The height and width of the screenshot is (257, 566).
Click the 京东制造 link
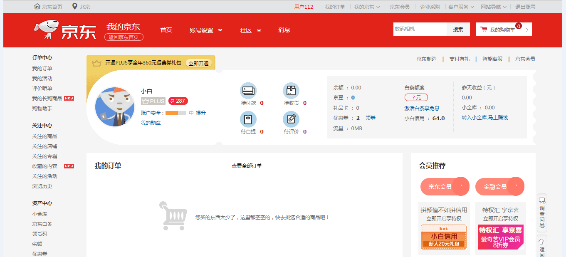(427, 59)
